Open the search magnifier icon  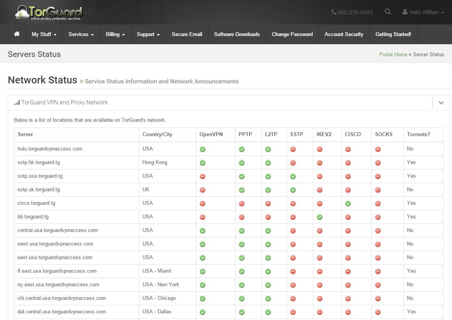(x=388, y=12)
